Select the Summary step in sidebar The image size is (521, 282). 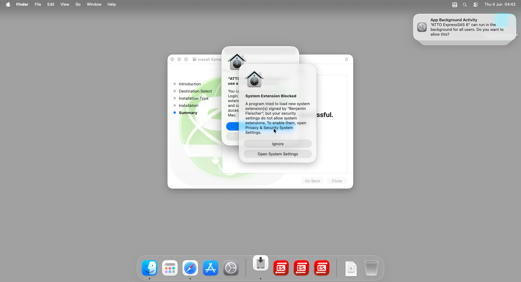point(188,113)
